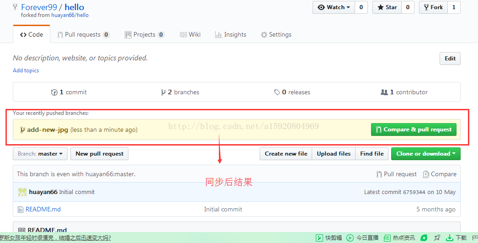Click the huayan66 commit author avatar

(x=22, y=192)
